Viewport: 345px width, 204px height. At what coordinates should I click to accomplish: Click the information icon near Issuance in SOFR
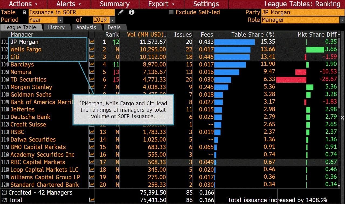(x=132, y=12)
